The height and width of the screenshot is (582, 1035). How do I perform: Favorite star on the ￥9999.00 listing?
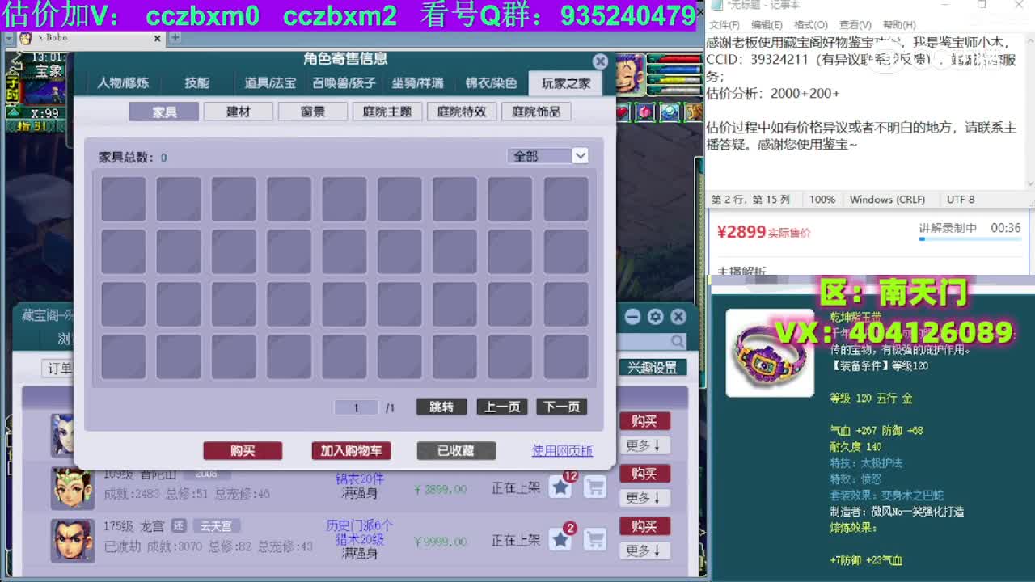click(560, 539)
